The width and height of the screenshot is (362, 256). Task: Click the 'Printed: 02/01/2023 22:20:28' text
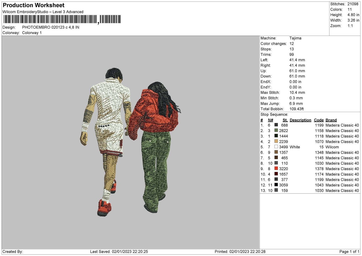[x=240, y=251]
